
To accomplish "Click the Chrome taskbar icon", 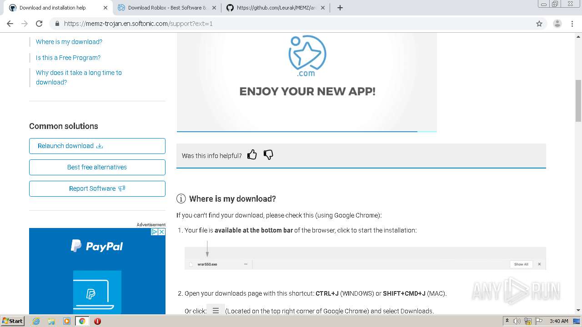I will pos(82,321).
